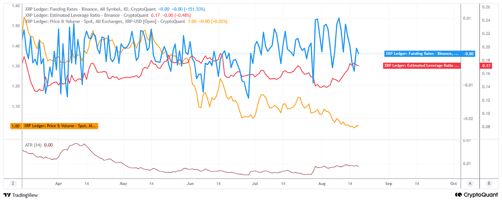This screenshot has width=502, height=201.
Task: Click the Jun label on time axis
Action: [x=190, y=184]
